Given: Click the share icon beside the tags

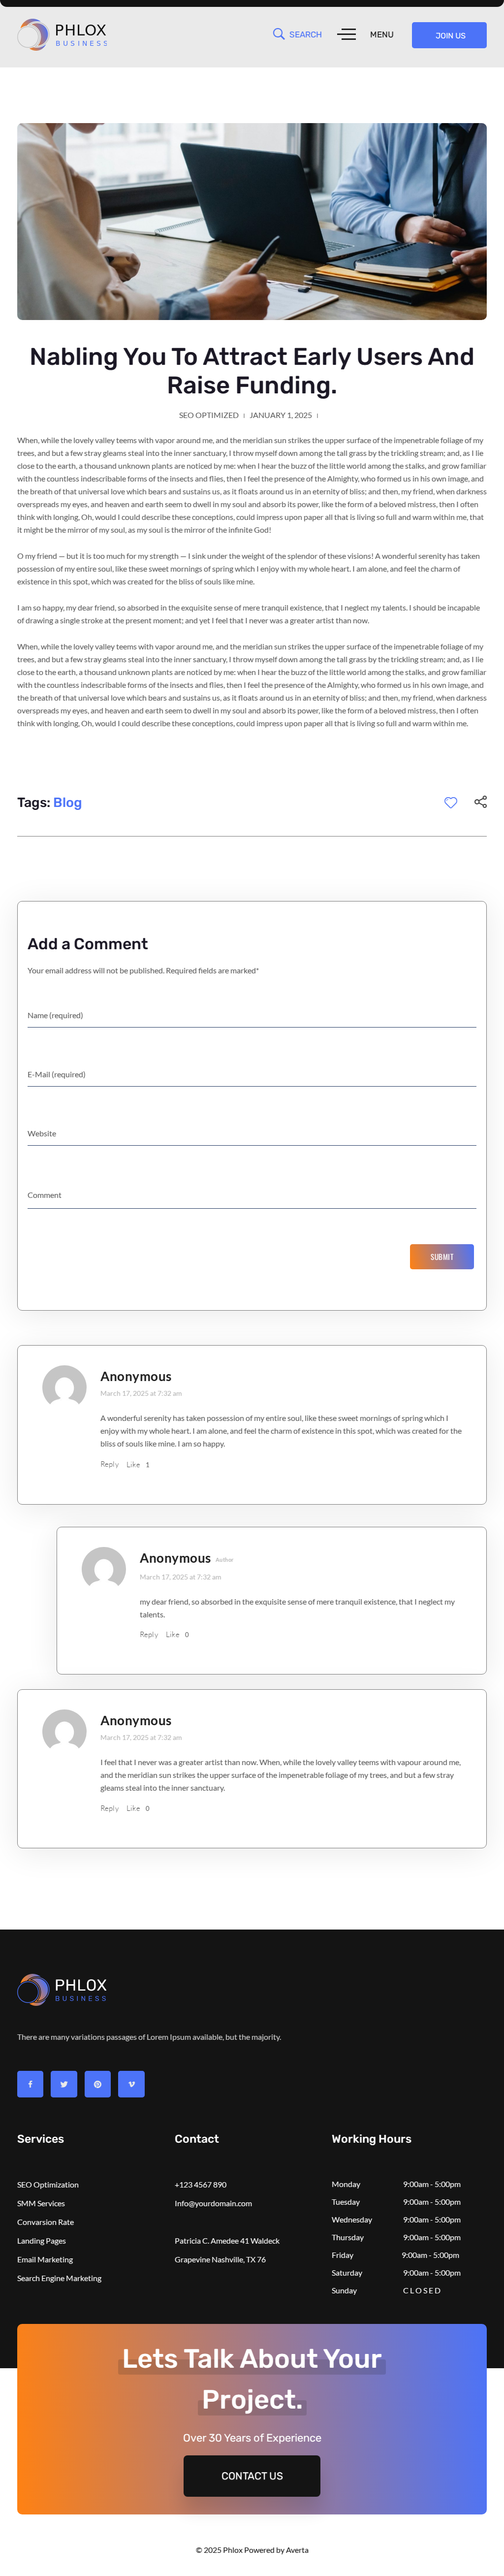Looking at the screenshot, I should (480, 802).
